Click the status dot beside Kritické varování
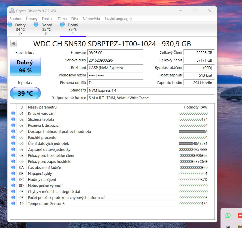The width and height of the screenshot is (242, 228). 13,113
